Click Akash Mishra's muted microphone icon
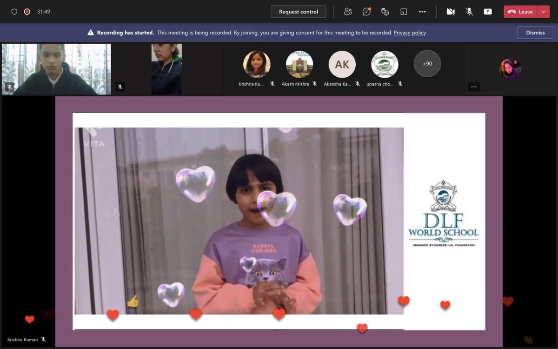 315,84
